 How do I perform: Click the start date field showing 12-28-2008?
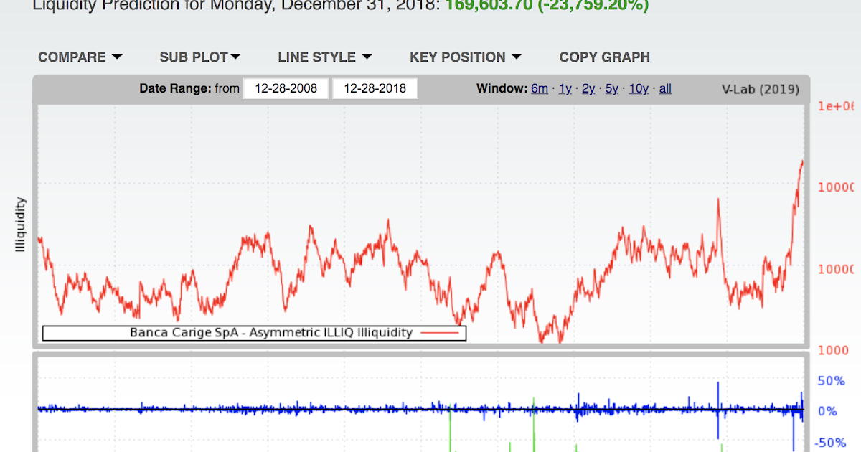[286, 88]
